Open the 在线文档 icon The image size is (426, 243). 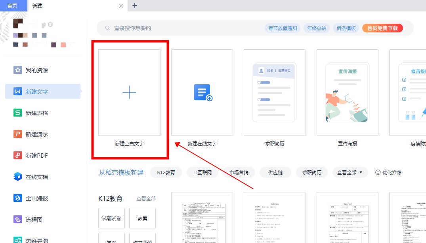[18, 177]
